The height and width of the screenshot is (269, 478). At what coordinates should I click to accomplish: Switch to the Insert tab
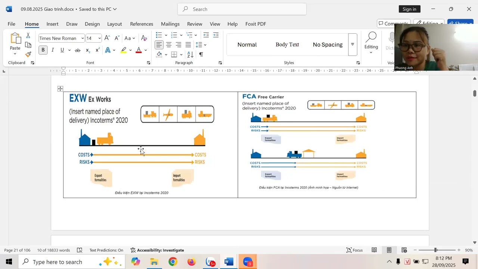point(52,24)
